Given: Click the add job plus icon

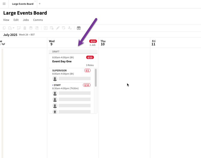Looking at the screenshot, I should [46, 28].
